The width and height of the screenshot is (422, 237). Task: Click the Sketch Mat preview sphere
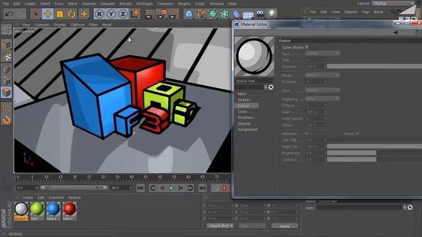(254, 56)
